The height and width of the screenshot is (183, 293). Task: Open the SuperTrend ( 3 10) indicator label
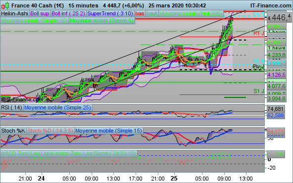[x=110, y=13]
